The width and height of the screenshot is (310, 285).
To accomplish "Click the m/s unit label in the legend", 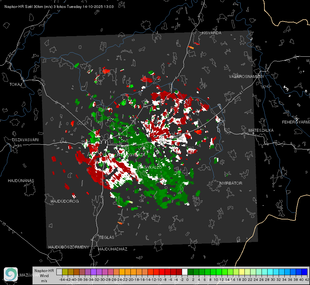I will 44,281.
